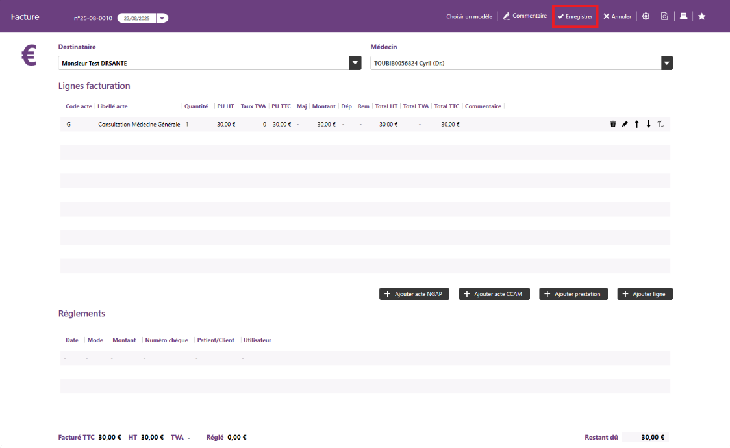This screenshot has height=448, width=730.
Task: Move the billing line down
Action: [648, 124]
